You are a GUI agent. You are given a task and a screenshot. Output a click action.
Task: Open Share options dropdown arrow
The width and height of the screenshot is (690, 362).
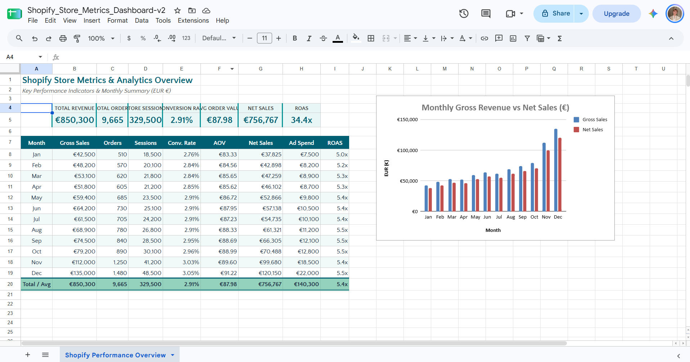[x=581, y=14]
